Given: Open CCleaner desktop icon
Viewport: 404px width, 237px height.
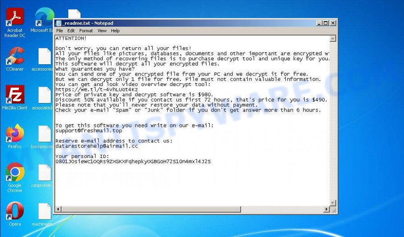Looking at the screenshot, I should [15, 59].
